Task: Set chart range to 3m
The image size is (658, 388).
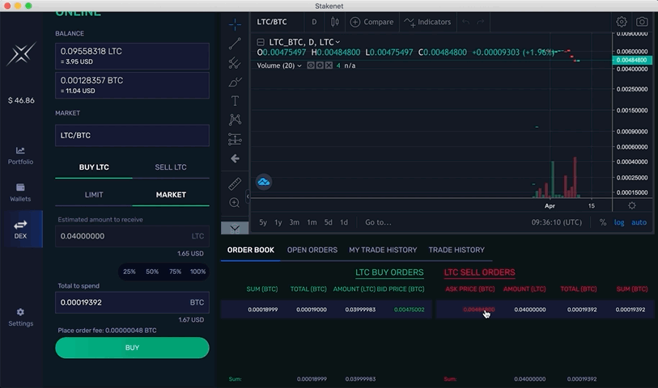Action: click(294, 222)
